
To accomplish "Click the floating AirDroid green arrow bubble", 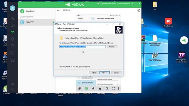I will [184, 40].
